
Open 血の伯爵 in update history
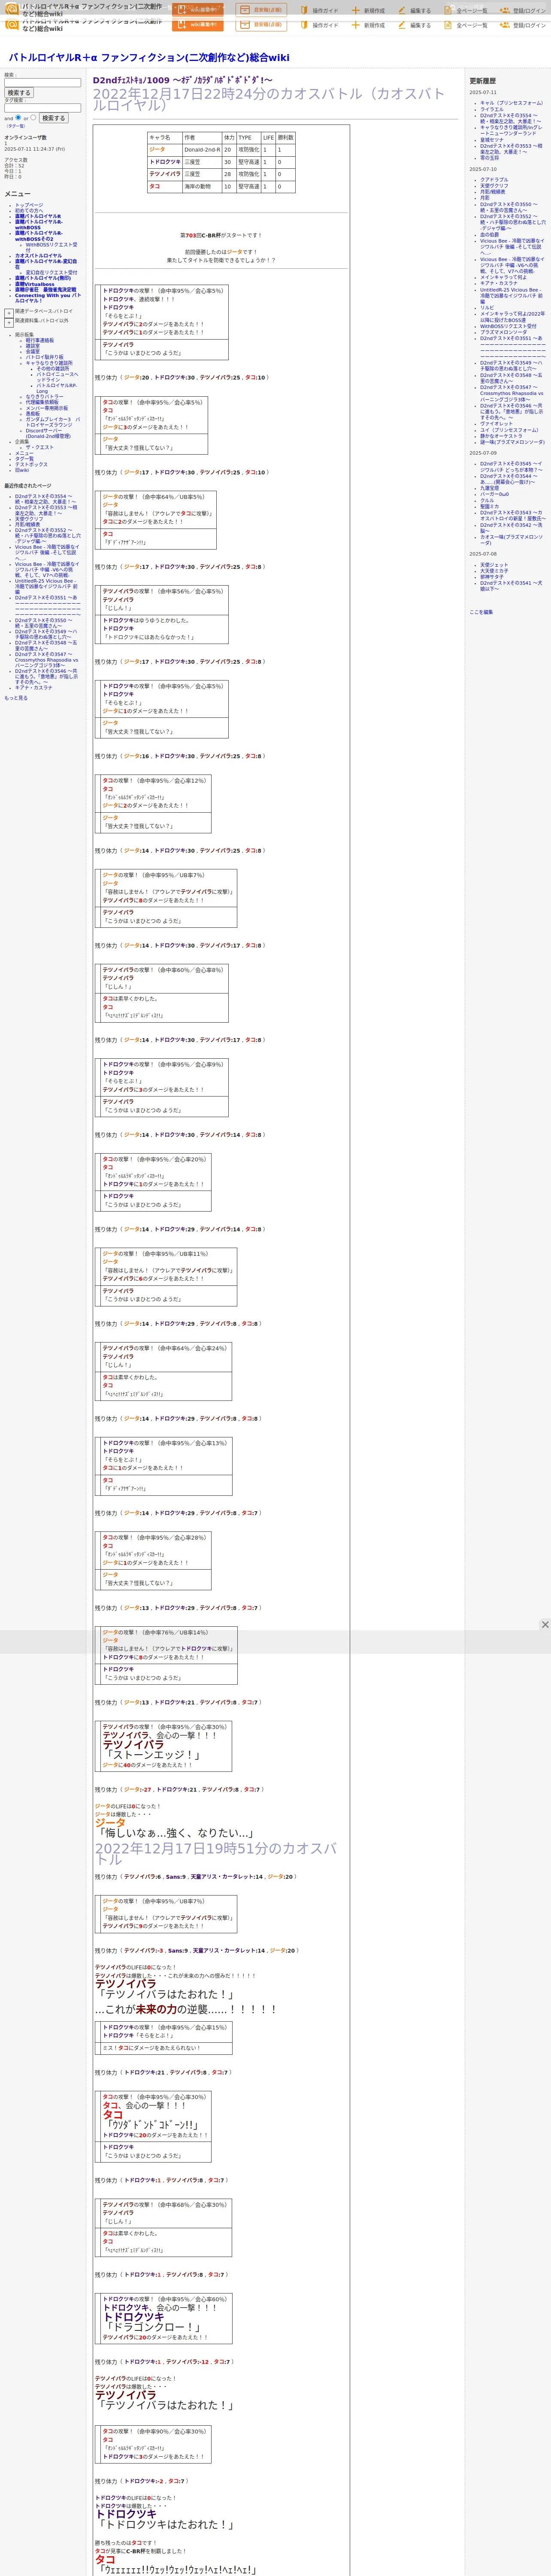click(x=489, y=235)
